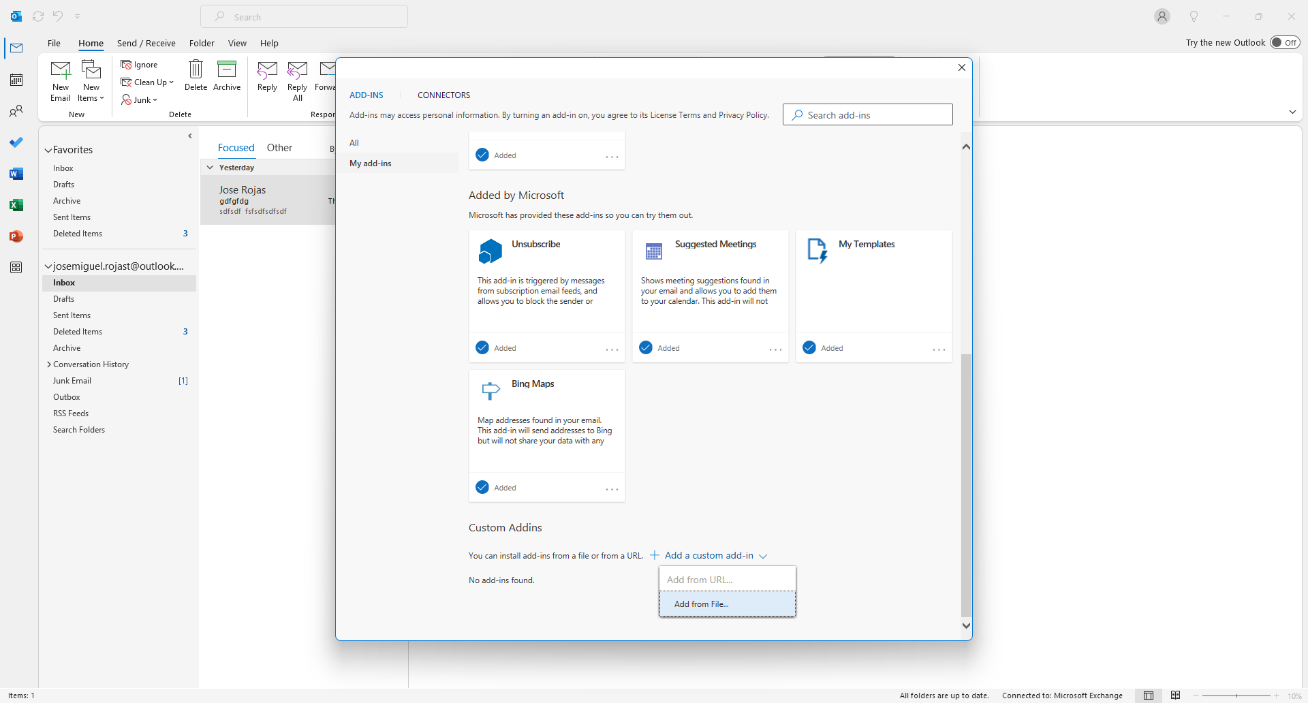Toggle Try the new Outlook switch
This screenshot has width=1308, height=703.
[1285, 42]
